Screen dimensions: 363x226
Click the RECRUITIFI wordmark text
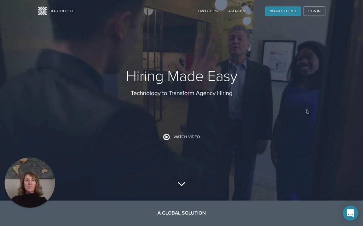(x=63, y=11)
